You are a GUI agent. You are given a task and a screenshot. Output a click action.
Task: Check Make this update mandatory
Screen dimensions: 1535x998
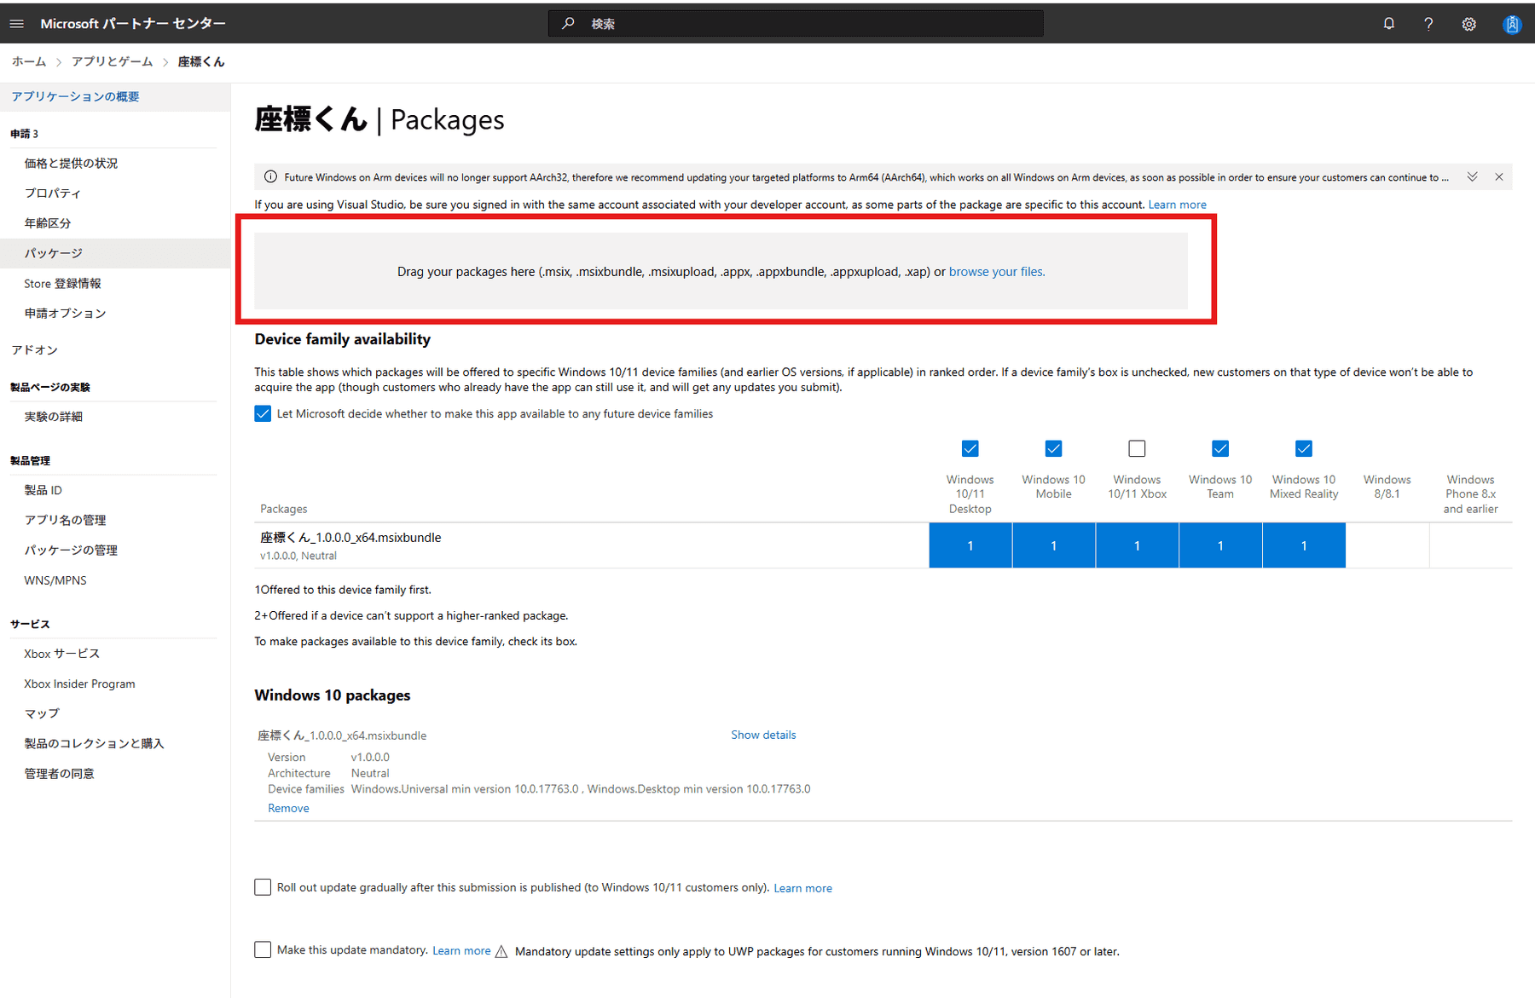263,949
